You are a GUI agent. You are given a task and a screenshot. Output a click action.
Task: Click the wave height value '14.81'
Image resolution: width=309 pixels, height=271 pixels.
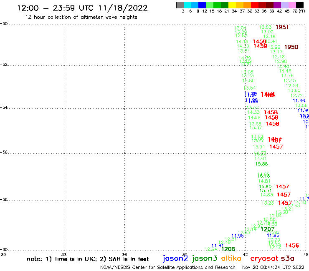click(x=264, y=181)
